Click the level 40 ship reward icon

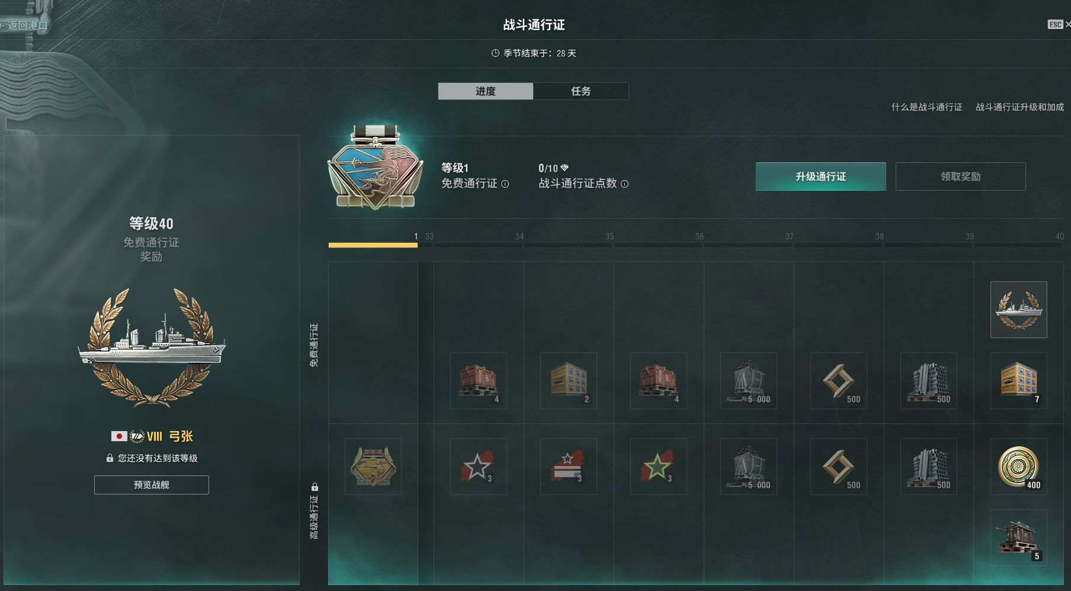pos(1018,310)
